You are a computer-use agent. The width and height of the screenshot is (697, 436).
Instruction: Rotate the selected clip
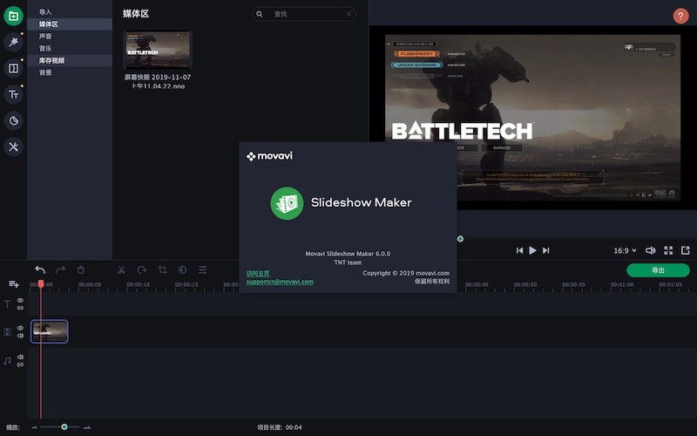pyautogui.click(x=142, y=269)
